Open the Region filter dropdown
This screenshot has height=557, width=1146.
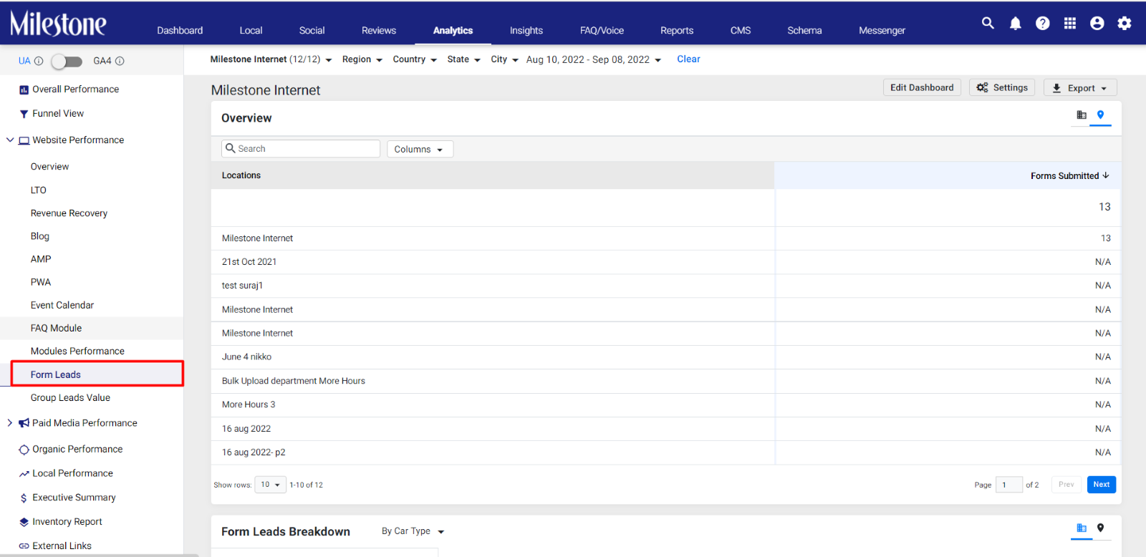pyautogui.click(x=362, y=59)
